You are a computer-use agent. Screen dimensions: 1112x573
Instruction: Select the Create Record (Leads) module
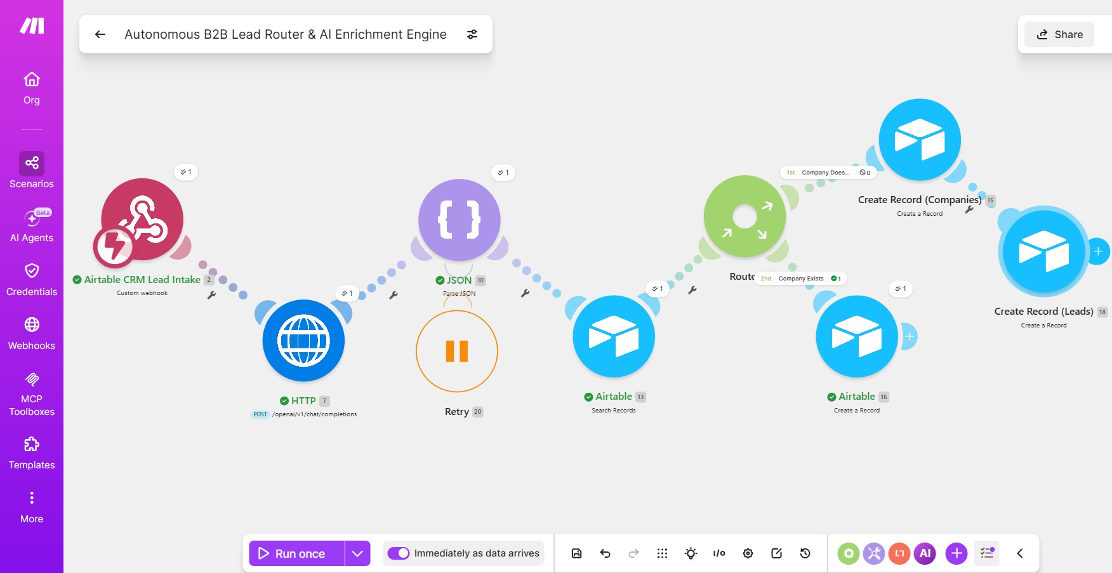click(1044, 251)
